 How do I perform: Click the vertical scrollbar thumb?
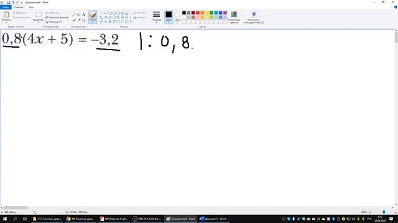(396, 38)
